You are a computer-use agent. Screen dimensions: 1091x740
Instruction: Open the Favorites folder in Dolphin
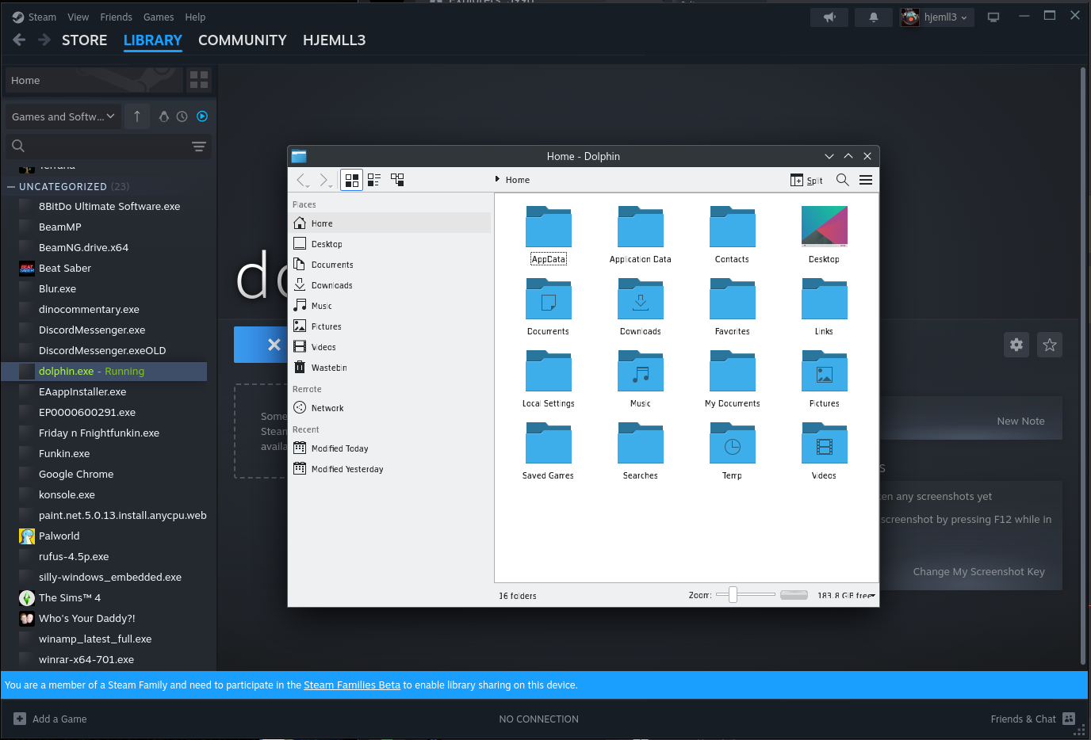pos(732,307)
